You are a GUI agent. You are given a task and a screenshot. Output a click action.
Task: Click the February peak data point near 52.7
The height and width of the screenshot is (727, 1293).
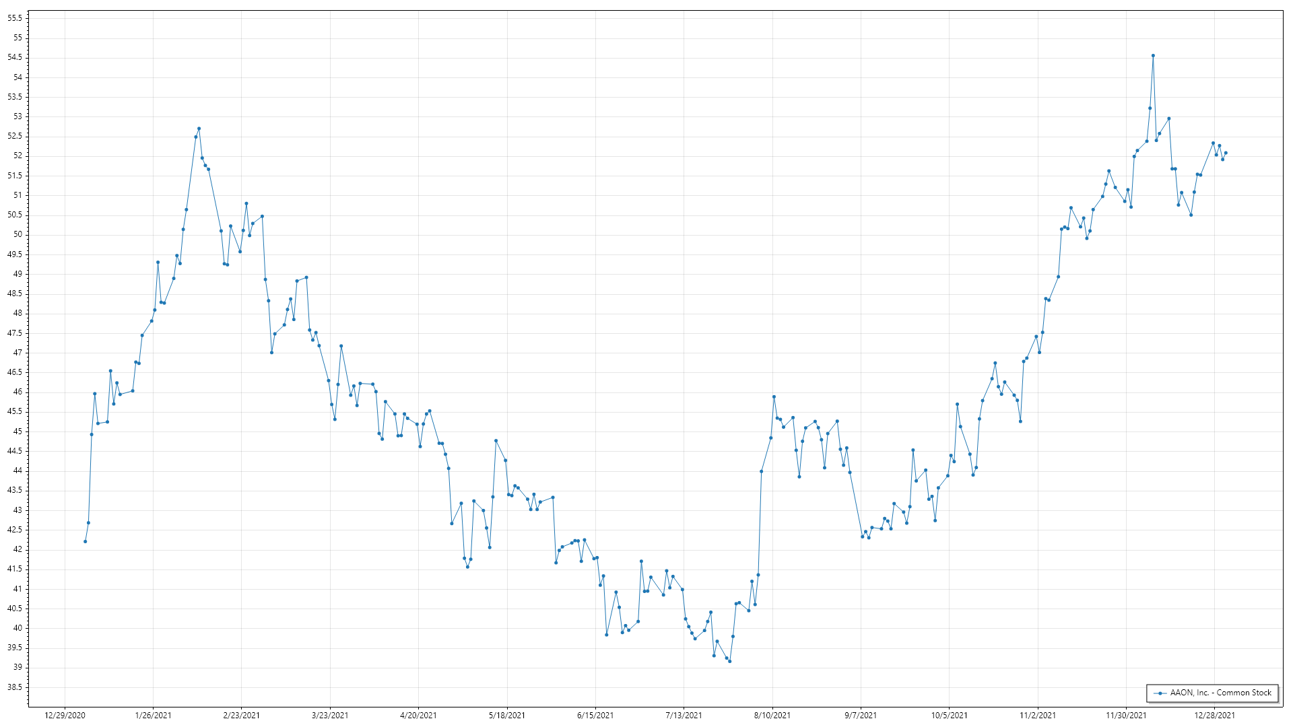(199, 129)
